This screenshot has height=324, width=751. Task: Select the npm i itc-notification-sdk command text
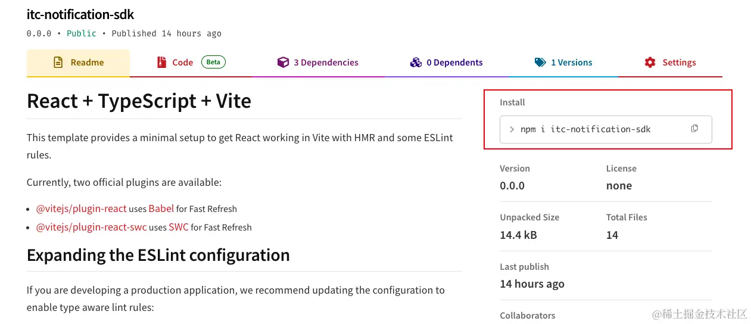pos(585,129)
